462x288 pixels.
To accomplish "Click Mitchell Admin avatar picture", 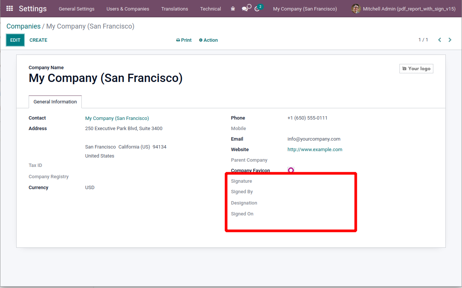I will (x=356, y=9).
